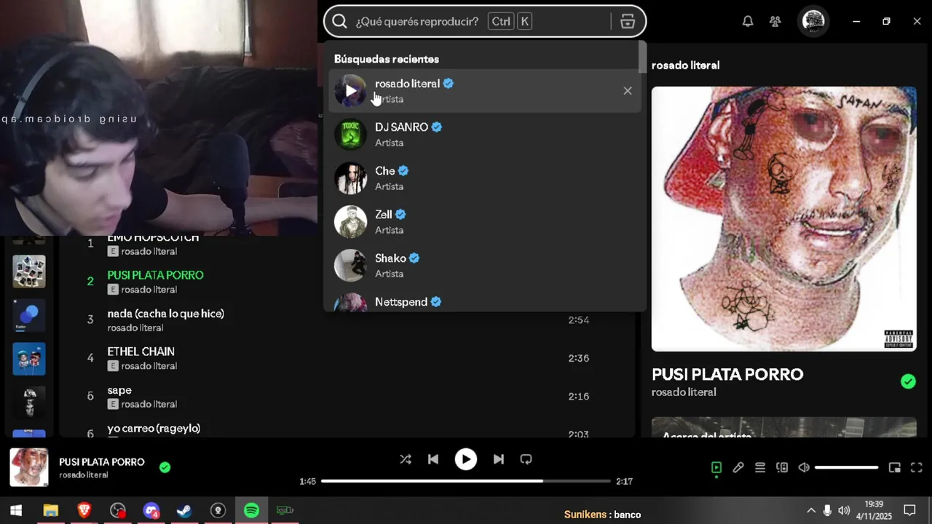This screenshot has height=524, width=932.
Task: Toggle liked checkmark in bottom bar
Action: pyautogui.click(x=165, y=467)
